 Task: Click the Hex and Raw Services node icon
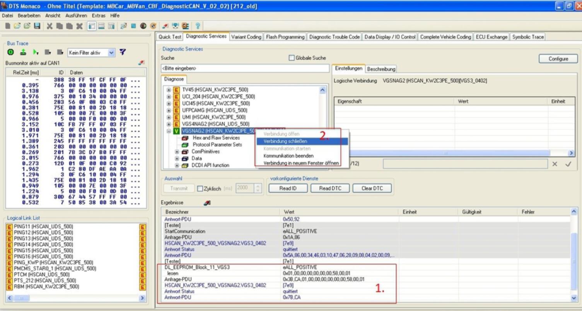pyautogui.click(x=185, y=138)
